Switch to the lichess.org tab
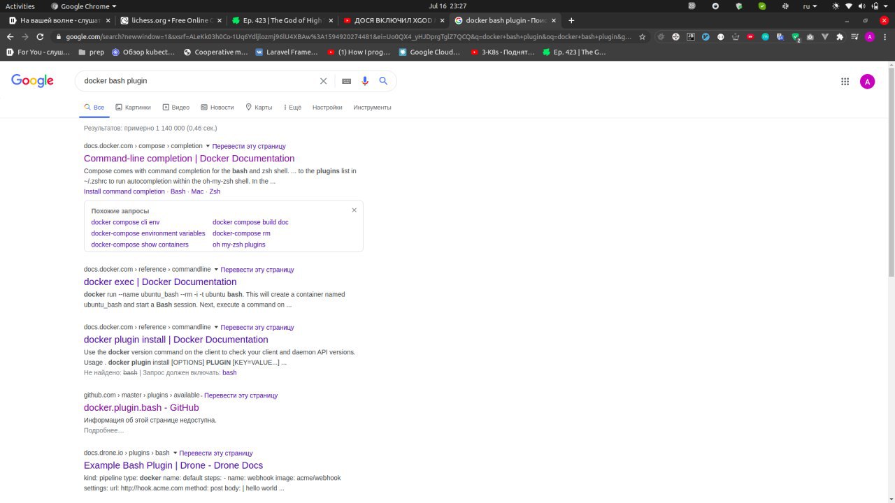This screenshot has width=895, height=503. point(169,20)
